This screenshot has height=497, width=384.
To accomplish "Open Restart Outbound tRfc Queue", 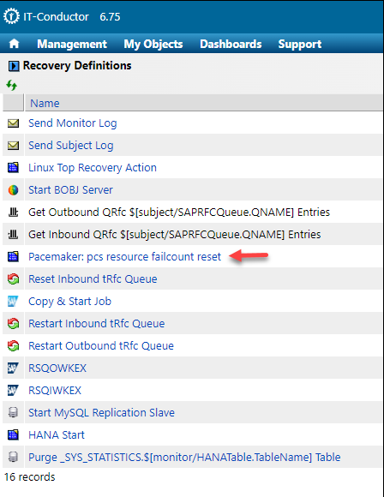I will (101, 346).
